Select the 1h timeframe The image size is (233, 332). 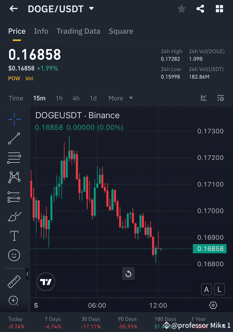59,98
